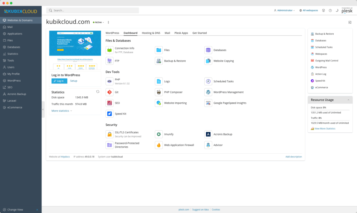Close the Change View option
This screenshot has width=357, height=213.
pyautogui.click(x=37, y=210)
